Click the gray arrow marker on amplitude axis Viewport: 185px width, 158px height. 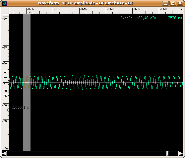pyautogui.click(x=7, y=110)
